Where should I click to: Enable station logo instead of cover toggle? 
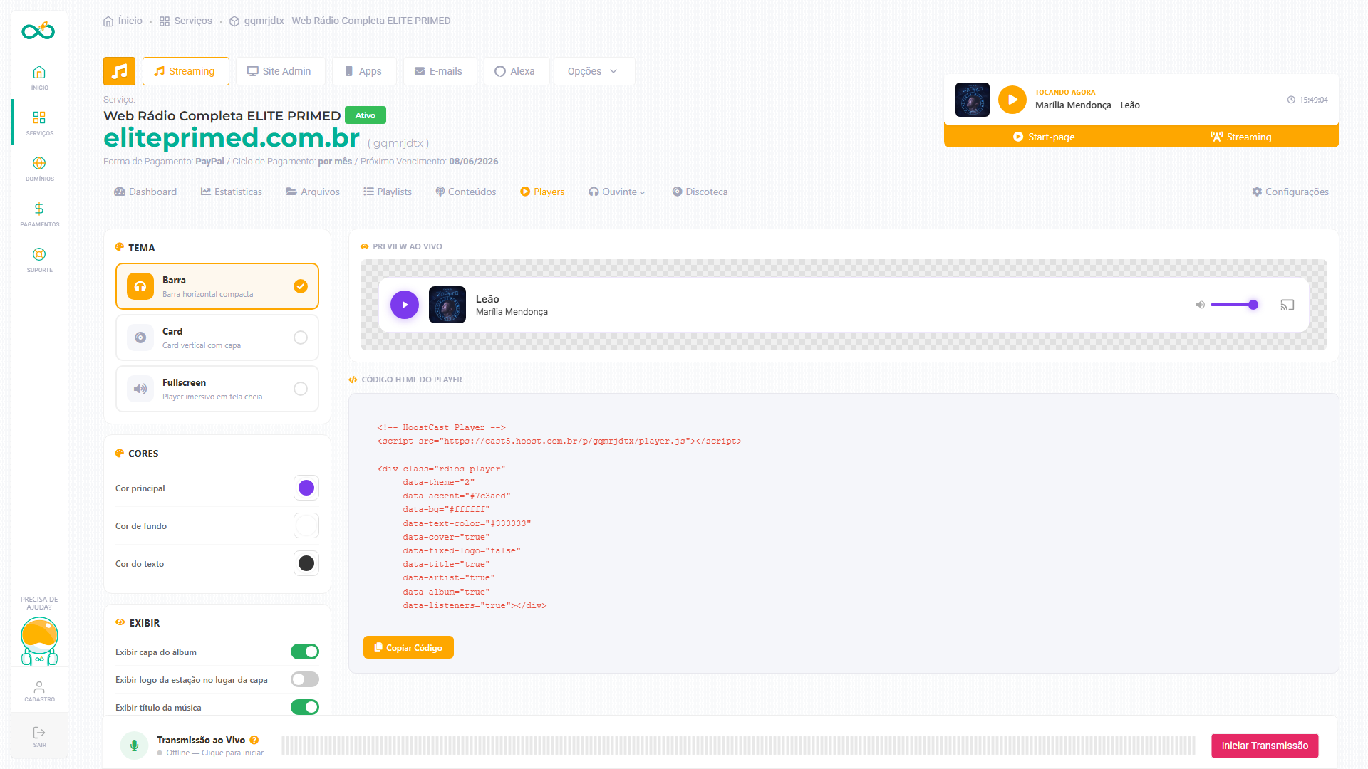pyautogui.click(x=305, y=679)
